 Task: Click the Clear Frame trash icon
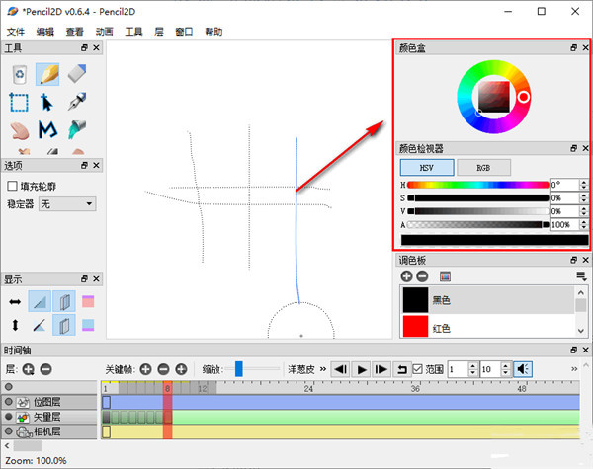click(19, 73)
